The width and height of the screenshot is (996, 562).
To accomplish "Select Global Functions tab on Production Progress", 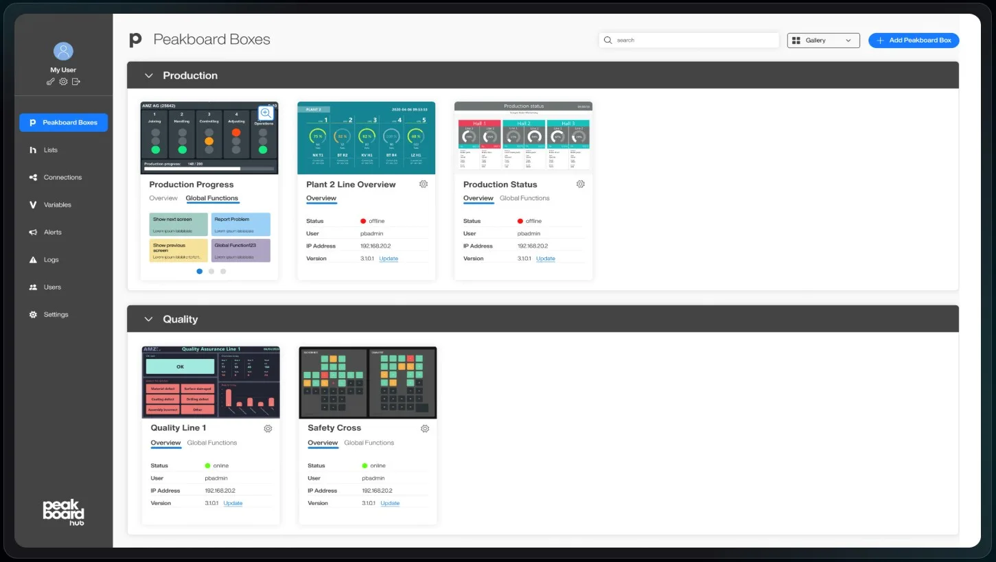I will (212, 198).
